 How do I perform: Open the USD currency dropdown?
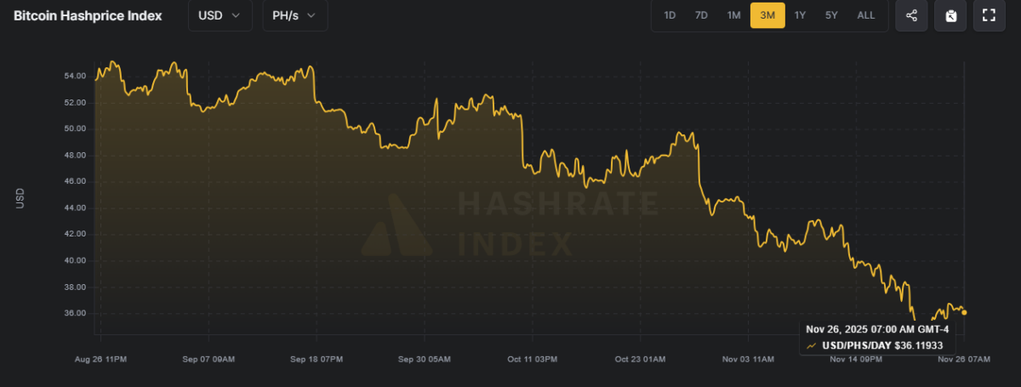pos(220,15)
